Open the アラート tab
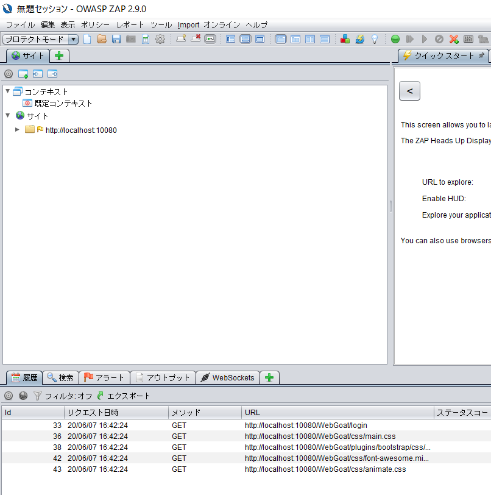 [x=104, y=377]
